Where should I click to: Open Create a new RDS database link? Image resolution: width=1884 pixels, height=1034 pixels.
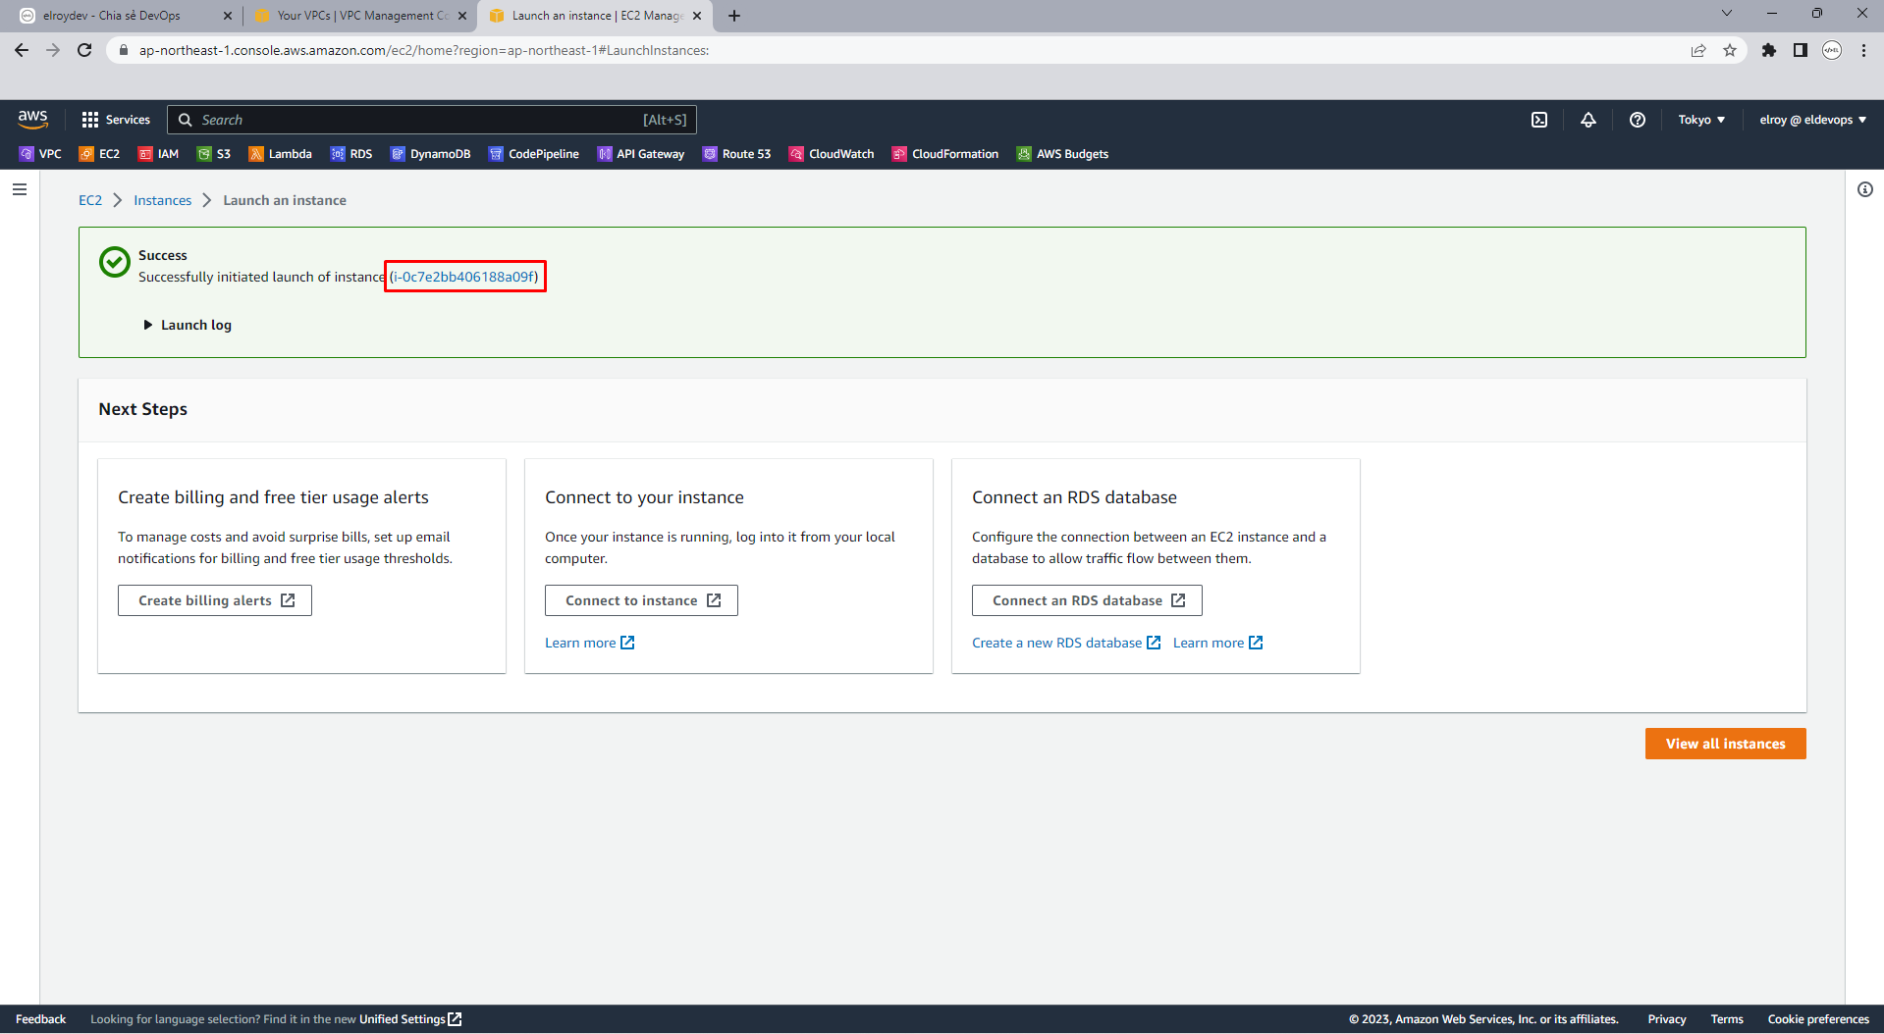click(x=1066, y=643)
